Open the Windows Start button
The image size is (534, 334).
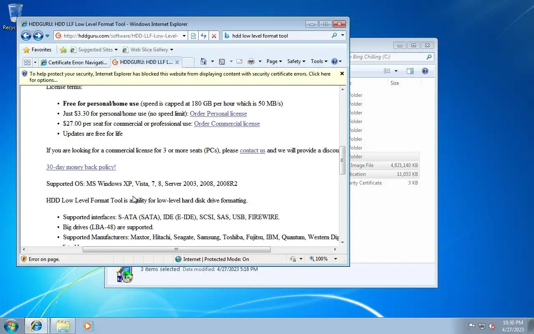(x=11, y=326)
